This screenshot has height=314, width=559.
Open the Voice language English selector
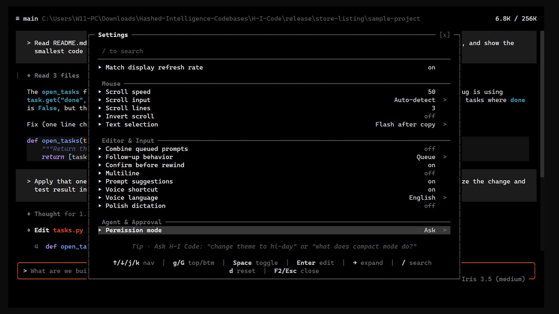pyautogui.click(x=445, y=197)
